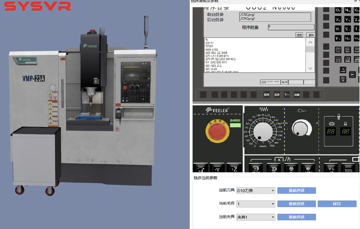
Task: Tap the N/Q address key
Action: click(x=348, y=10)
